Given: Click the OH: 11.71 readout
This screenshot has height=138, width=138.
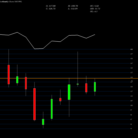Looking at the screenshot, I should tap(95, 9).
